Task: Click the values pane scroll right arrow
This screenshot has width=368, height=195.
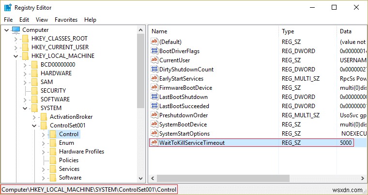Action: coord(363,179)
